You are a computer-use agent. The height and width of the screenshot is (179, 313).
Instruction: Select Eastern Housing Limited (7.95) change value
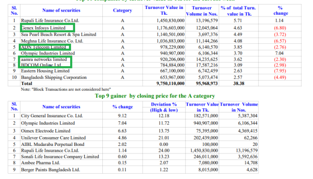280,71
